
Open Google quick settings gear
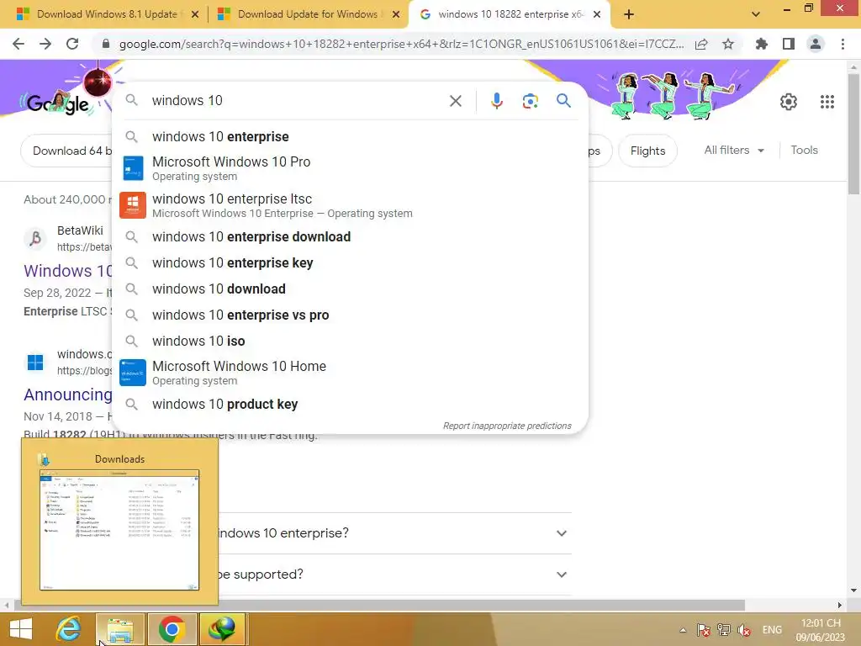pos(789,102)
